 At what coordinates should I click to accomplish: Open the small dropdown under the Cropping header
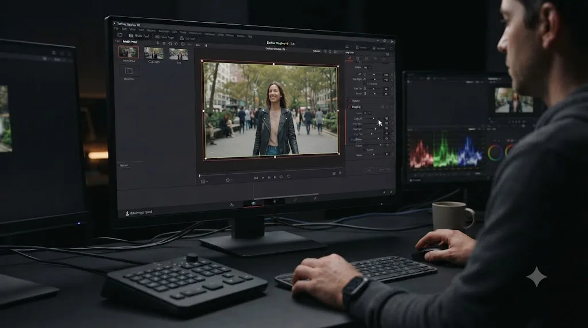pos(367,113)
